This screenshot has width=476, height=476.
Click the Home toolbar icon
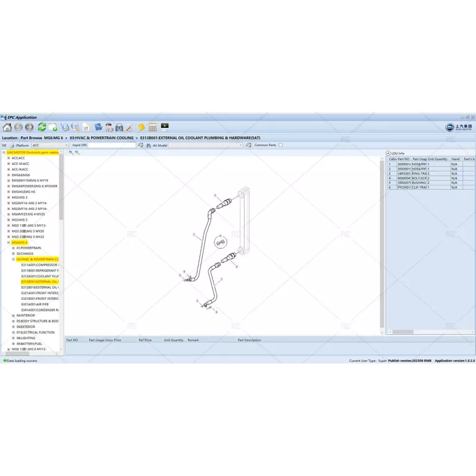pos(7,127)
